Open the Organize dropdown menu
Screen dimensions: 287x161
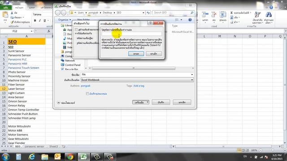(65, 20)
